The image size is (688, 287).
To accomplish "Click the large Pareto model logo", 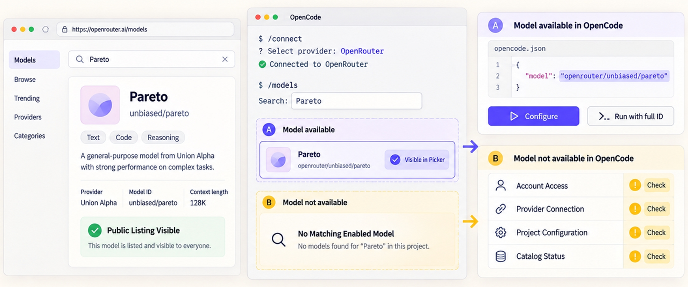I will [x=100, y=105].
